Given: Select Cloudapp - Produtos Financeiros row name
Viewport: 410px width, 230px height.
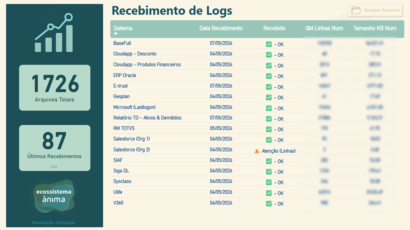Looking at the screenshot, I should (147, 65).
